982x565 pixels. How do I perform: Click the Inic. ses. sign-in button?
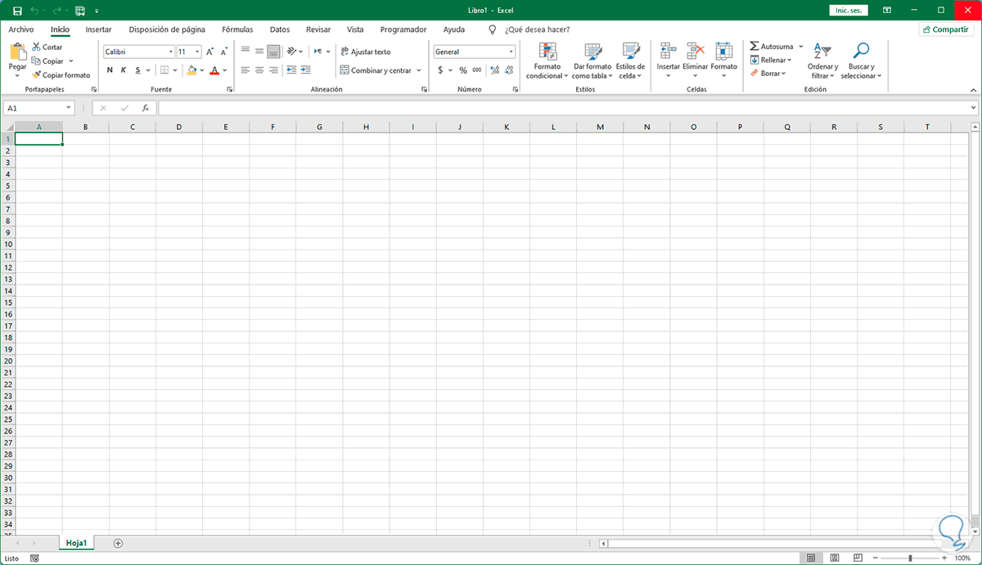click(847, 11)
